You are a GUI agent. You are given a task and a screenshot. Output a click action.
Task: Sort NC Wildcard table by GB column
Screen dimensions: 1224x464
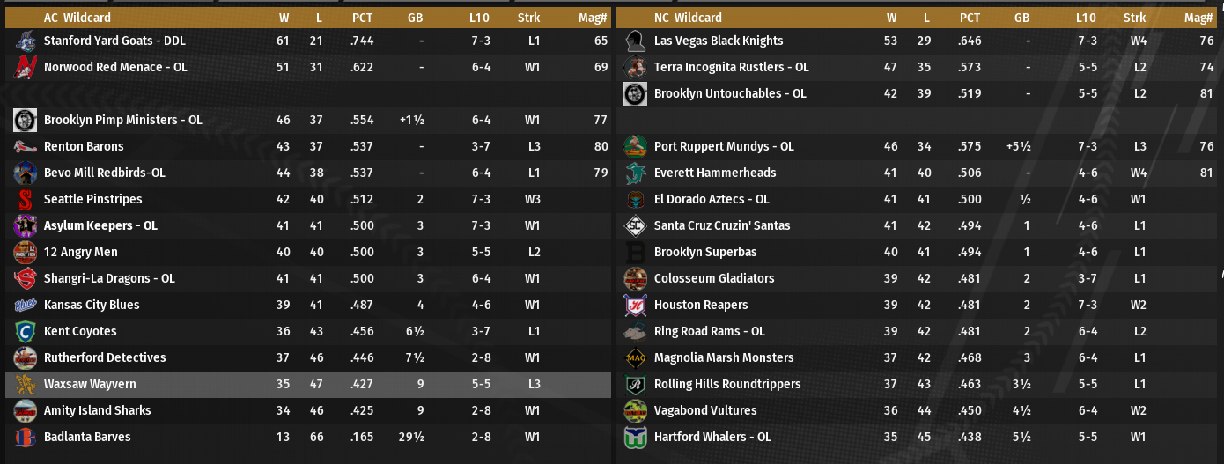point(1021,18)
